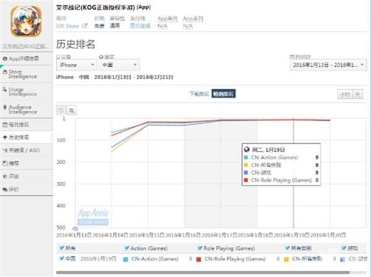Click the N/A value under App系列
The image size is (371, 277).
point(188,26)
